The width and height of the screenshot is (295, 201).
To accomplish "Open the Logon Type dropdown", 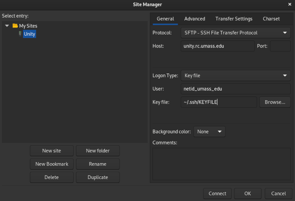I will tap(235, 76).
